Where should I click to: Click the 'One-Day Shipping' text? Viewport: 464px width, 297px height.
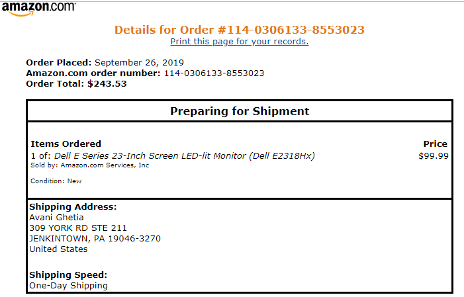(x=68, y=286)
